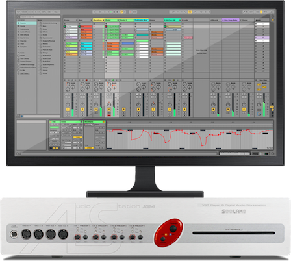Click the yellow highlighted automation button in the top toolbar
Viewport: 291px width, 261px height.
pos(190,12)
